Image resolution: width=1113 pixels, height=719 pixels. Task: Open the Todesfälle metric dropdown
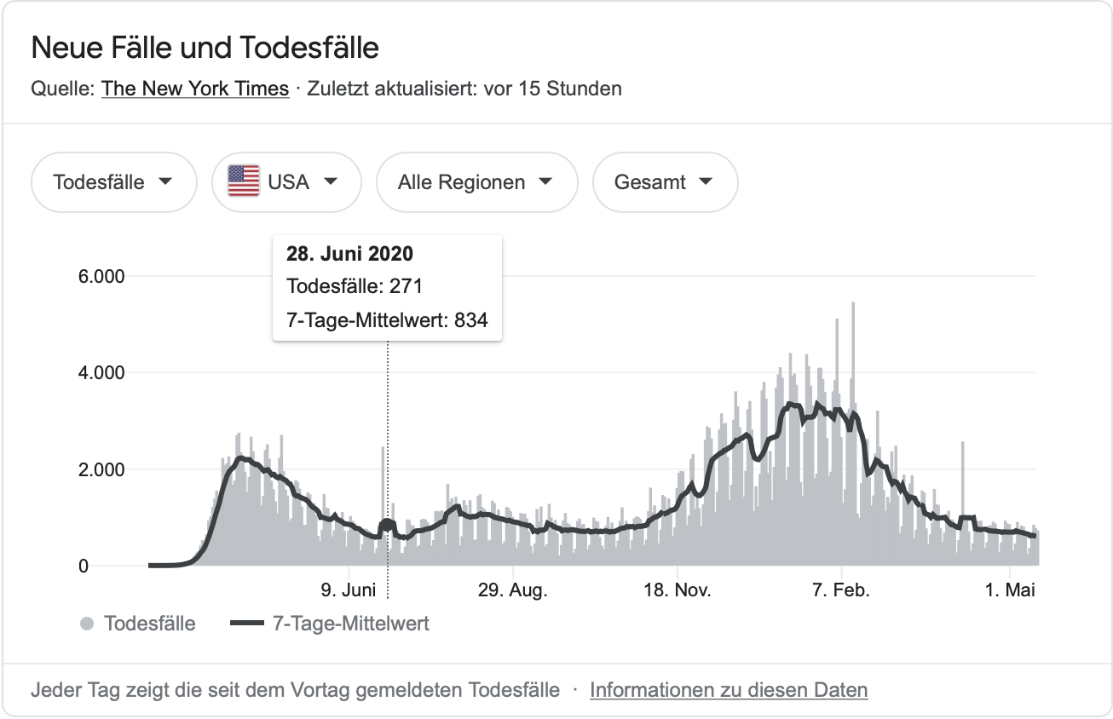pyautogui.click(x=113, y=182)
